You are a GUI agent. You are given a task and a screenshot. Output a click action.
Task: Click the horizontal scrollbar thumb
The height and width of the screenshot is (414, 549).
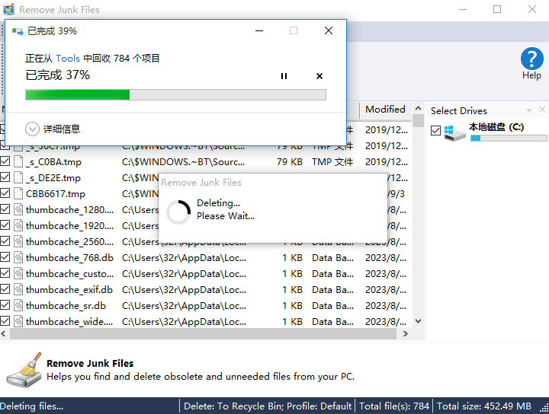203,333
